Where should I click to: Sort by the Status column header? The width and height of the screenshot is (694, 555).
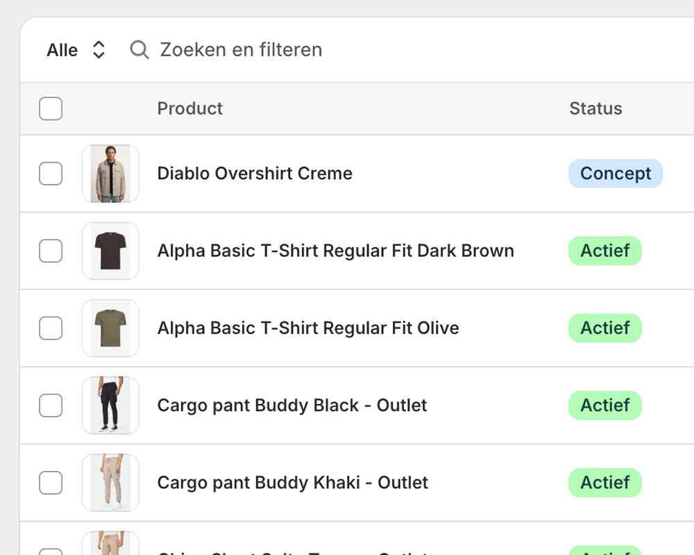[595, 108]
